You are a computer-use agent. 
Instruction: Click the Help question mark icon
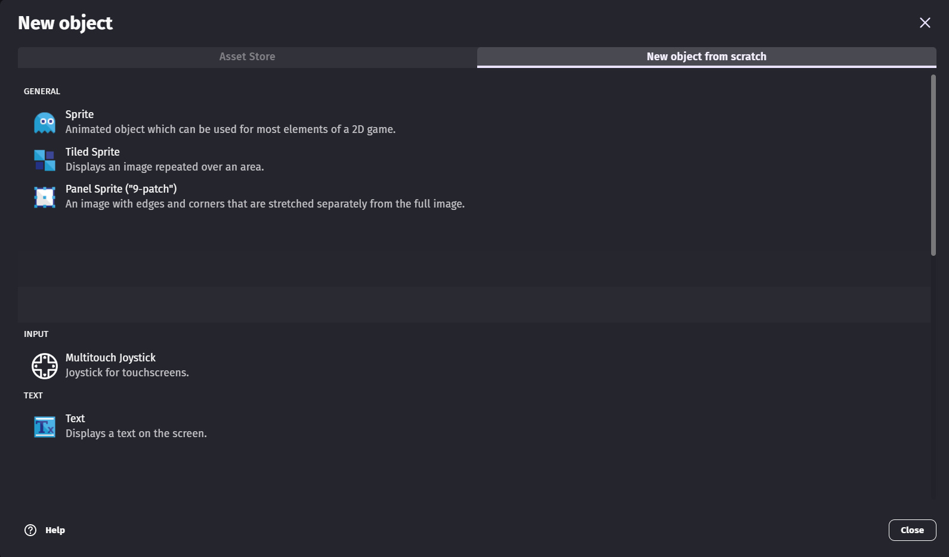click(x=29, y=530)
